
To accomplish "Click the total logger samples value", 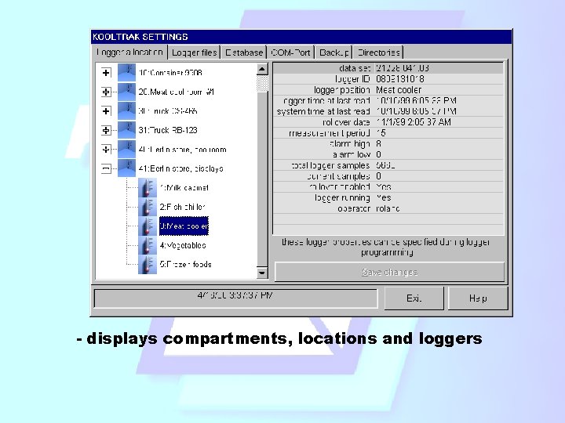I will point(385,165).
